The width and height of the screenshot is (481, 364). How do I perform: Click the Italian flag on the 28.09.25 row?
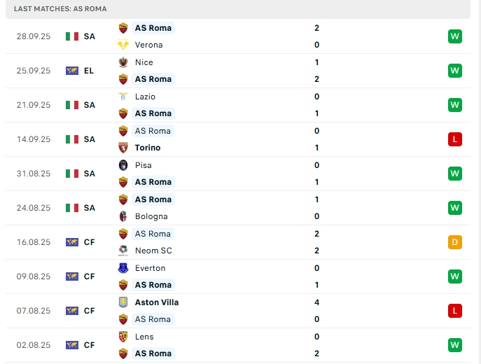pos(72,36)
